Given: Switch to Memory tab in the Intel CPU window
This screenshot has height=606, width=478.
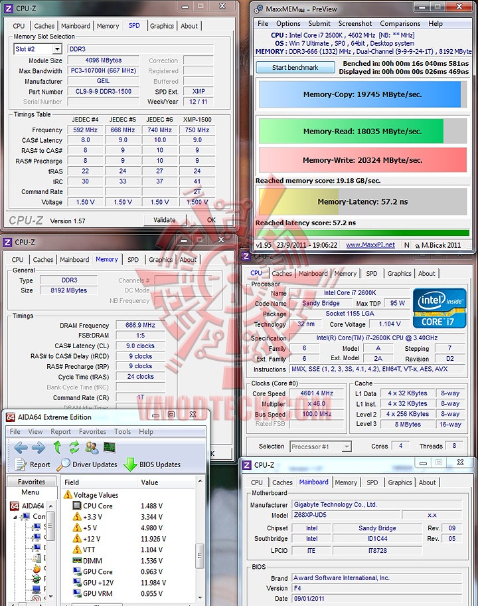Looking at the screenshot, I should pyautogui.click(x=345, y=274).
